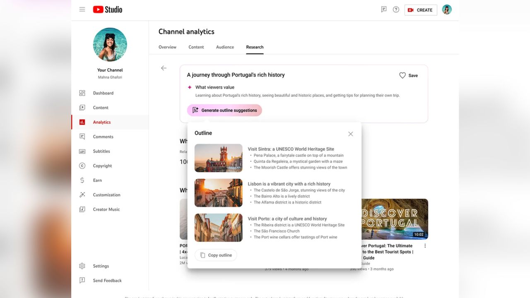Open the Comments section

[x=102, y=137]
